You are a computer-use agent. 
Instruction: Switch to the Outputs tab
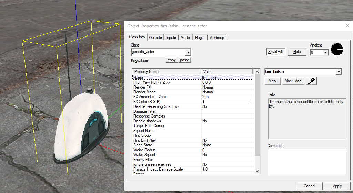155,38
